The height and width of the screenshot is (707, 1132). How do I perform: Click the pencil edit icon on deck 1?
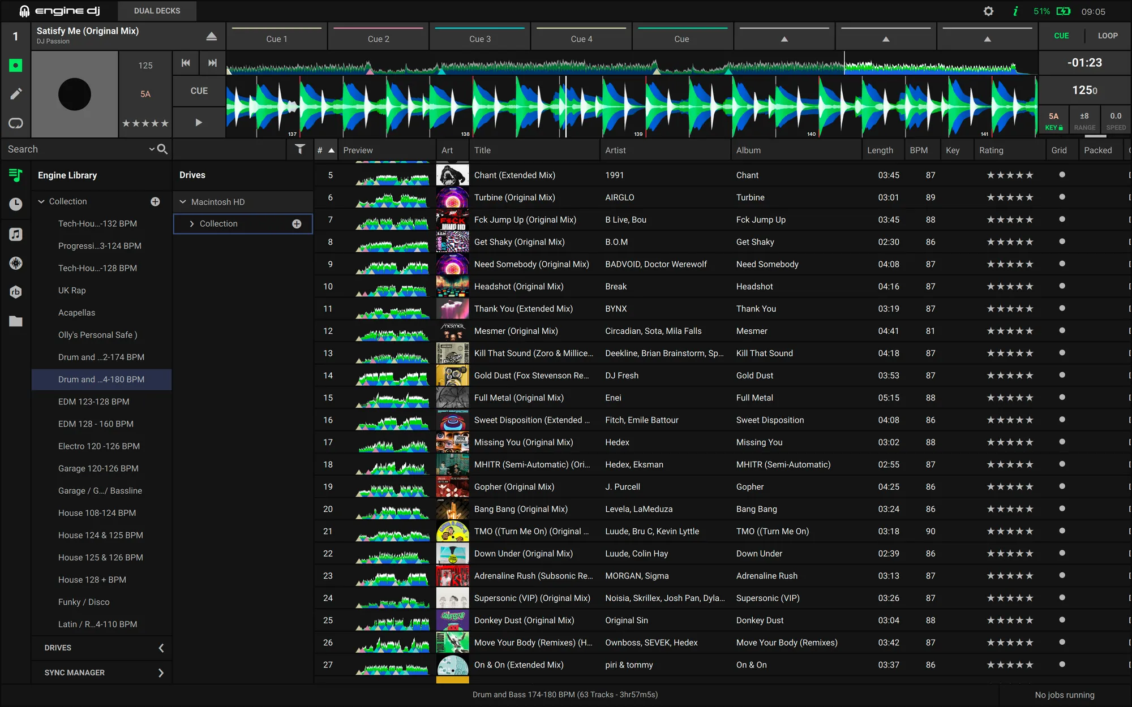click(16, 93)
